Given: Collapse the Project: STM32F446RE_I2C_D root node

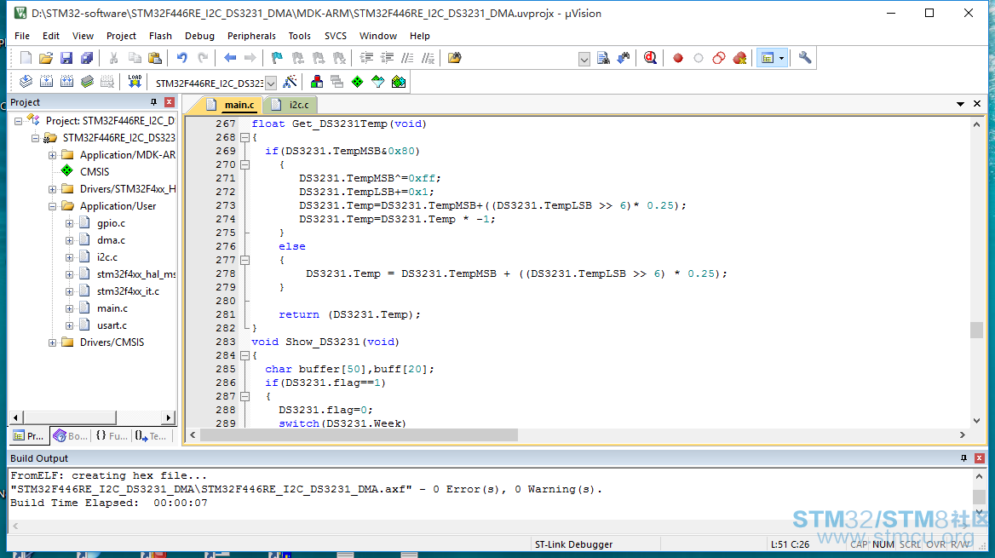Looking at the screenshot, I should click(x=19, y=121).
